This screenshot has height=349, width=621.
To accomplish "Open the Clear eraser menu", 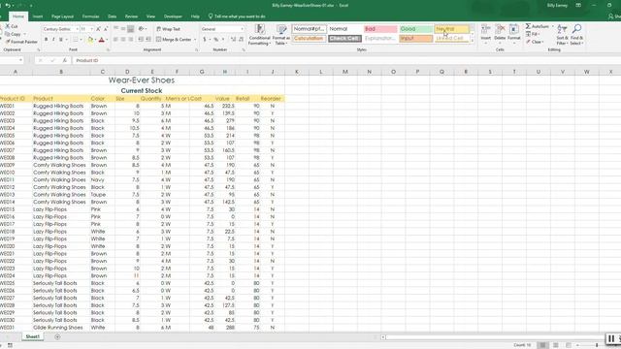I will pyautogui.click(x=535, y=42).
